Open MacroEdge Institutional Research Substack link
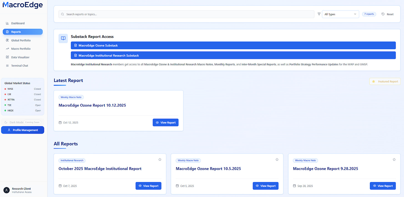Screen dimensions: 404x197 click(233, 55)
